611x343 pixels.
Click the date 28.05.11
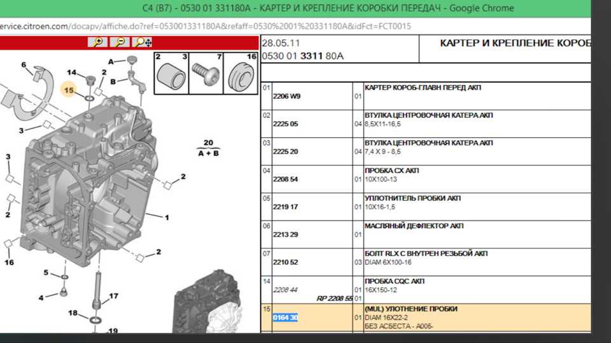(281, 43)
